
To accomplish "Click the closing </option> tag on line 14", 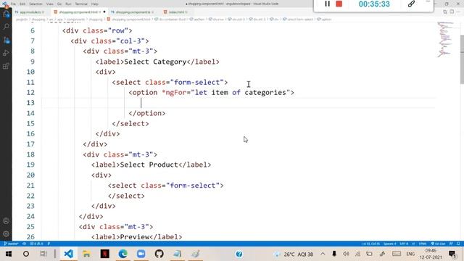I will tap(147, 113).
